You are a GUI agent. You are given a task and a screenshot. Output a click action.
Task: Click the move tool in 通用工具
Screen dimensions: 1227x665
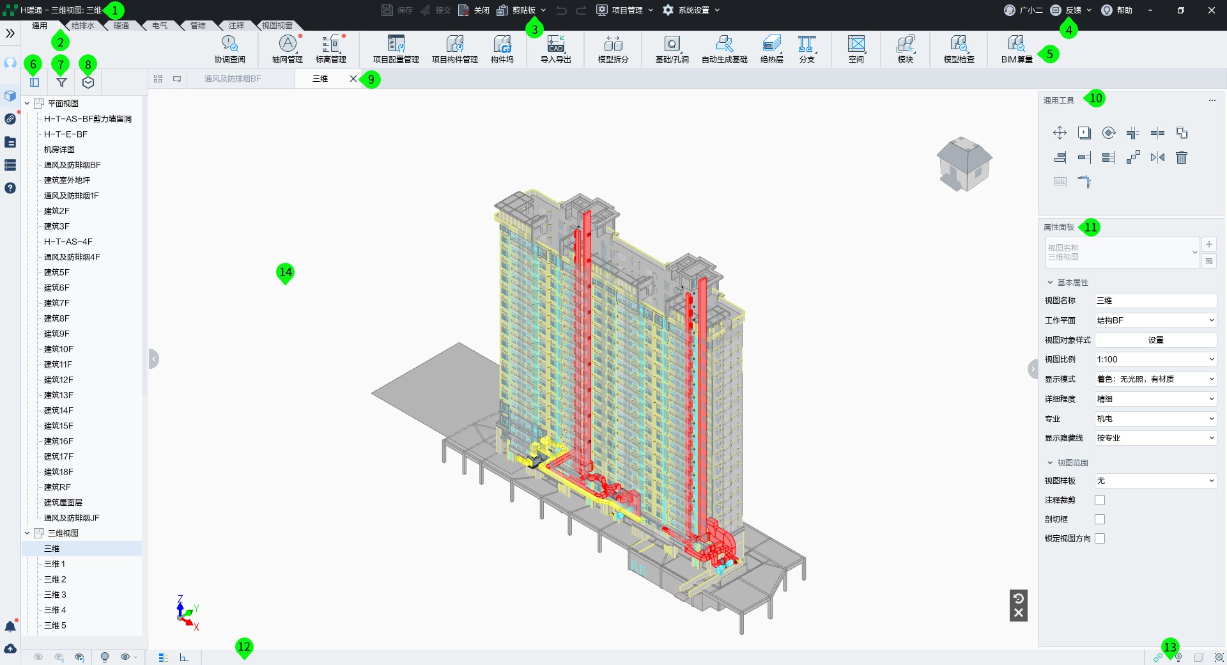tap(1060, 133)
